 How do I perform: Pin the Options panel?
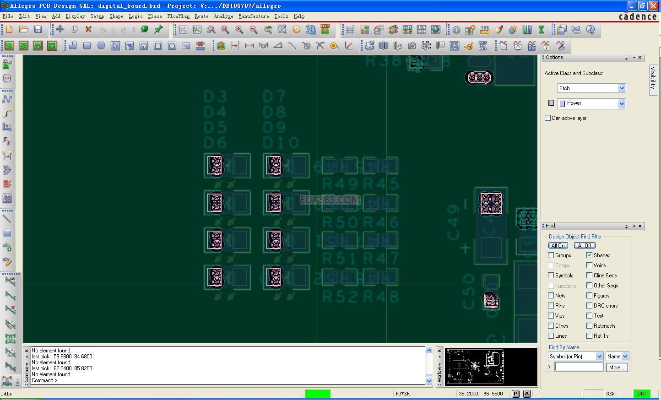pyautogui.click(x=626, y=58)
